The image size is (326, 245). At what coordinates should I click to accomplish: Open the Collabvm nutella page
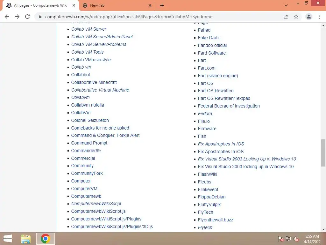88,105
